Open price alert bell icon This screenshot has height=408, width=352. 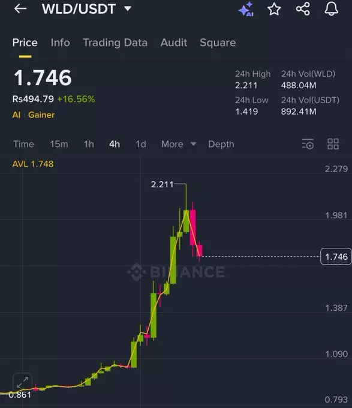pyautogui.click(x=331, y=9)
